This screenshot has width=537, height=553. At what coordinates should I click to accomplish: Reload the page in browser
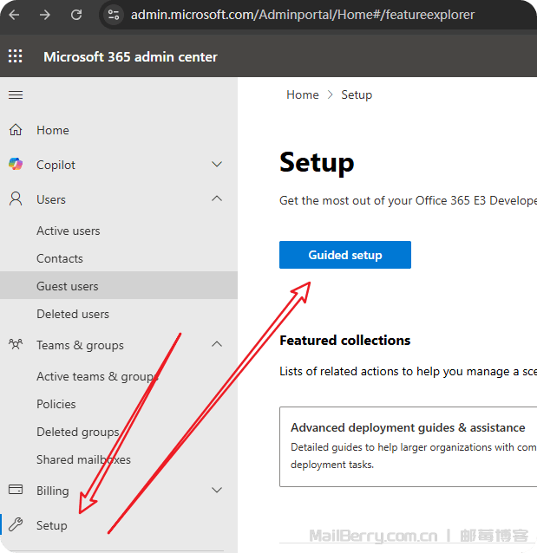tap(76, 15)
